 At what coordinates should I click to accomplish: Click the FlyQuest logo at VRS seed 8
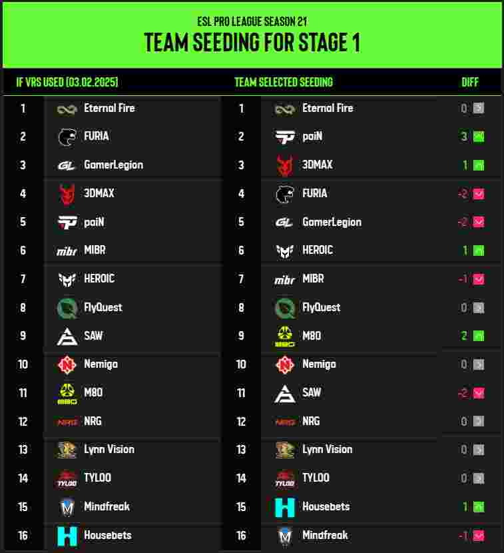[x=67, y=308]
